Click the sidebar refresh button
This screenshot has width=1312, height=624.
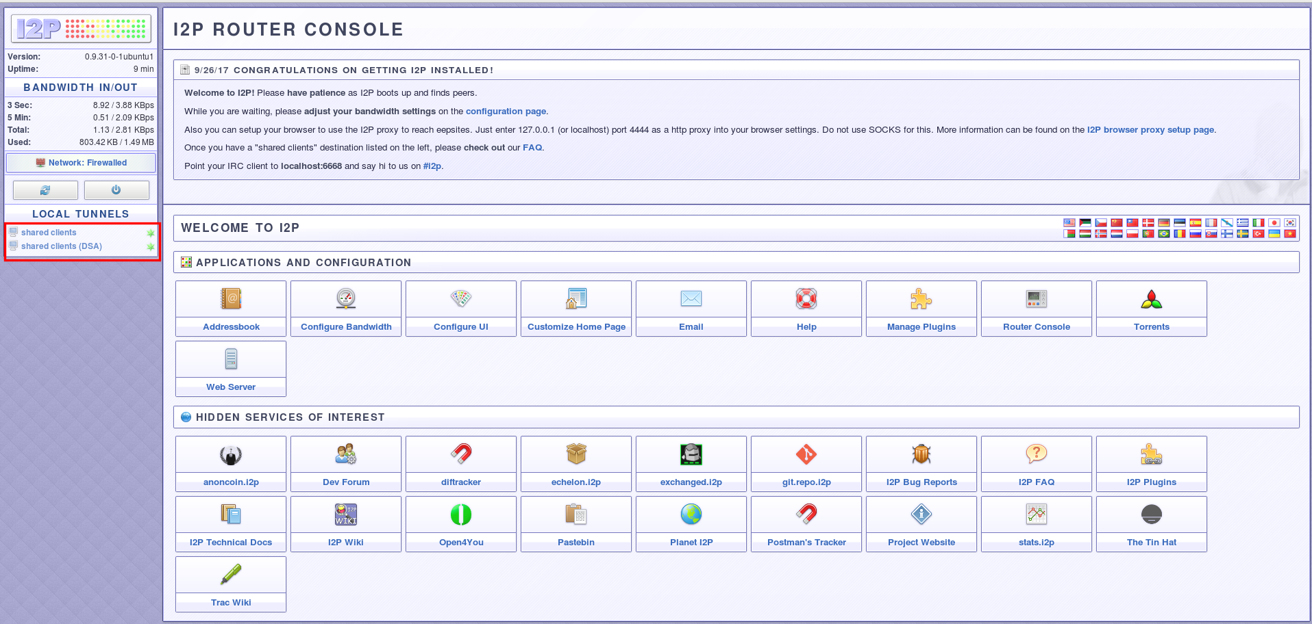pos(45,190)
